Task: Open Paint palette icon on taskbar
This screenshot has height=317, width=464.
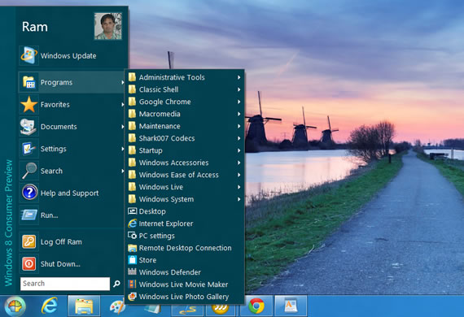Action: 117,307
